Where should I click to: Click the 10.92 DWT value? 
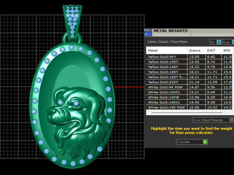pyautogui.click(x=212, y=107)
